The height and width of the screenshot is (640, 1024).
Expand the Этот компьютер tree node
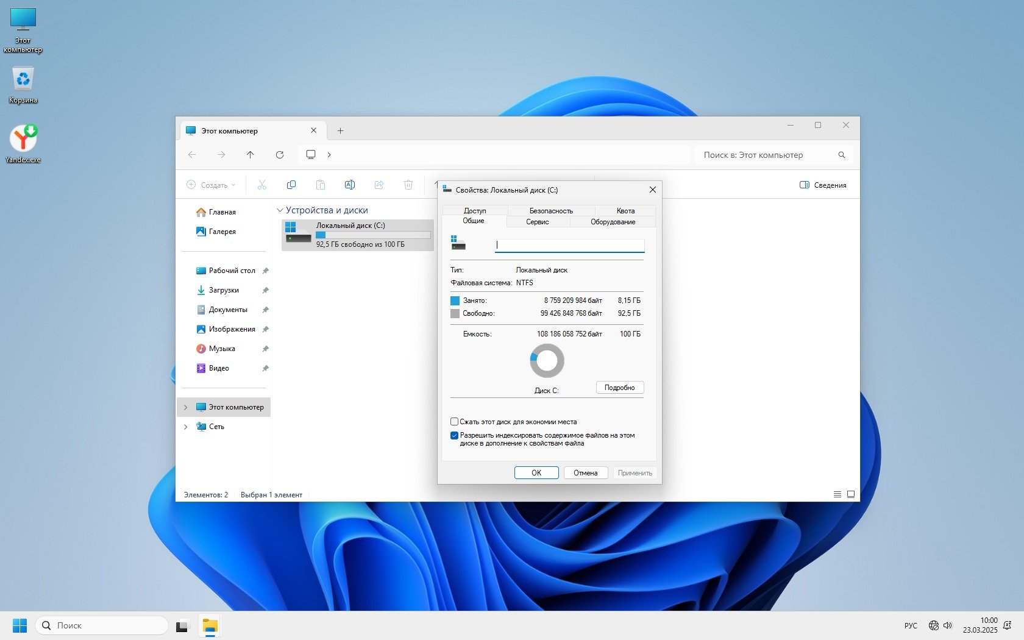pyautogui.click(x=186, y=407)
